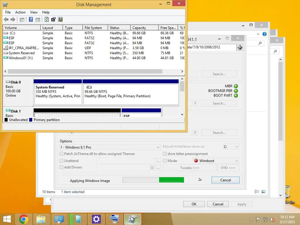Open the Properties toolbar icon
Viewport: 300px width, 225px height.
(x=53, y=19)
